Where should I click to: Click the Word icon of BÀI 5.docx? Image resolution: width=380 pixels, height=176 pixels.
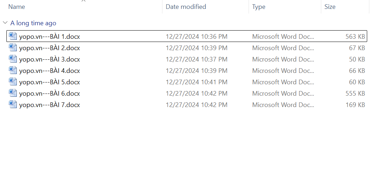[13, 81]
